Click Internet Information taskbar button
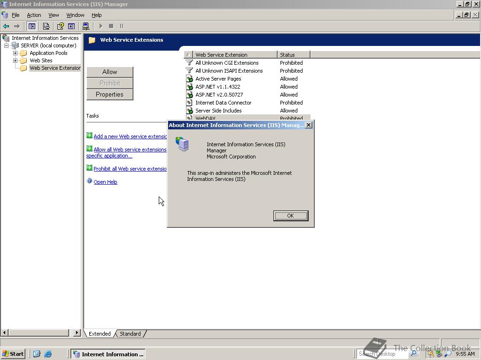 point(109,354)
